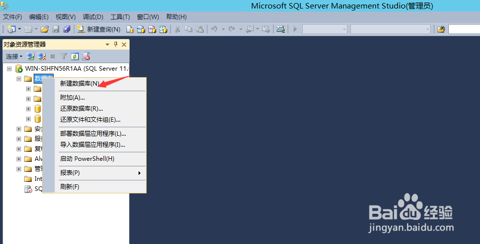Screen dimensions: 480x244
Task: Click the Open File folder icon
Action: (45, 30)
